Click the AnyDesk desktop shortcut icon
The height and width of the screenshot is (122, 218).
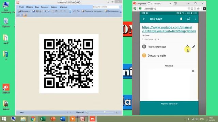6,88
